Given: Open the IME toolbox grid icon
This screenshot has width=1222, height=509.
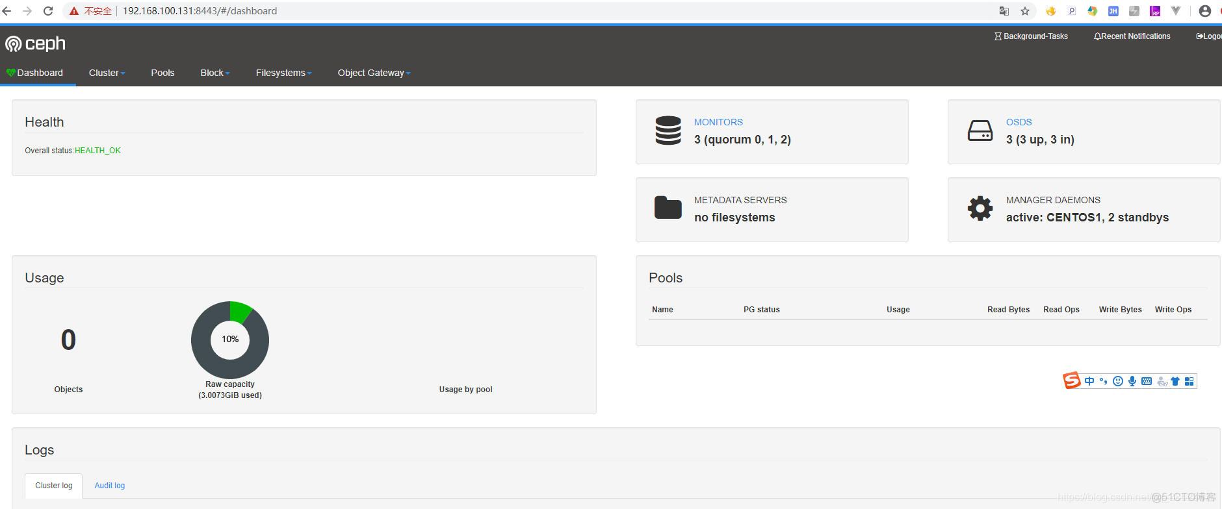Looking at the screenshot, I should pyautogui.click(x=1189, y=381).
